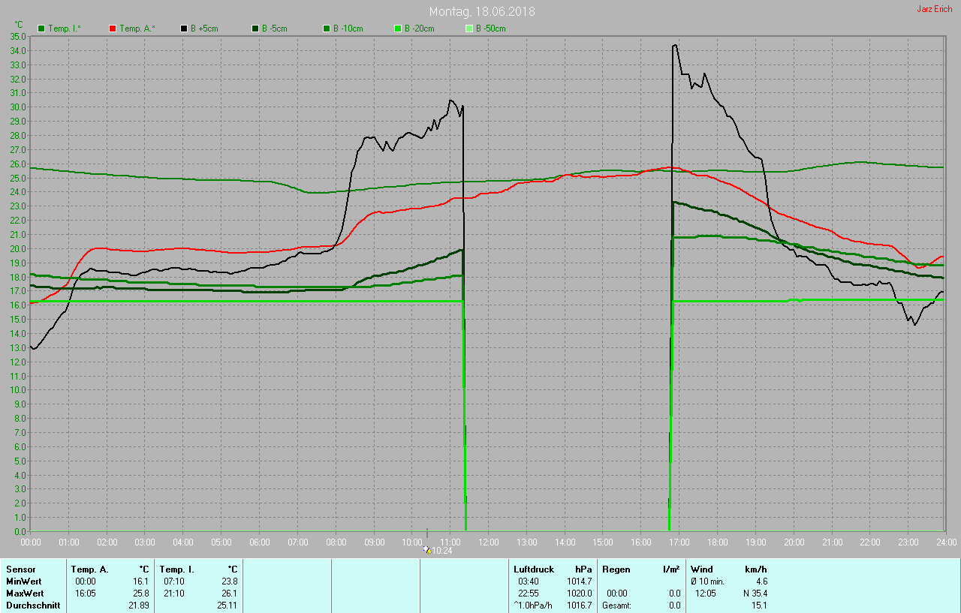Click the 'Wind' column header
The image size is (961, 613).
coord(702,569)
